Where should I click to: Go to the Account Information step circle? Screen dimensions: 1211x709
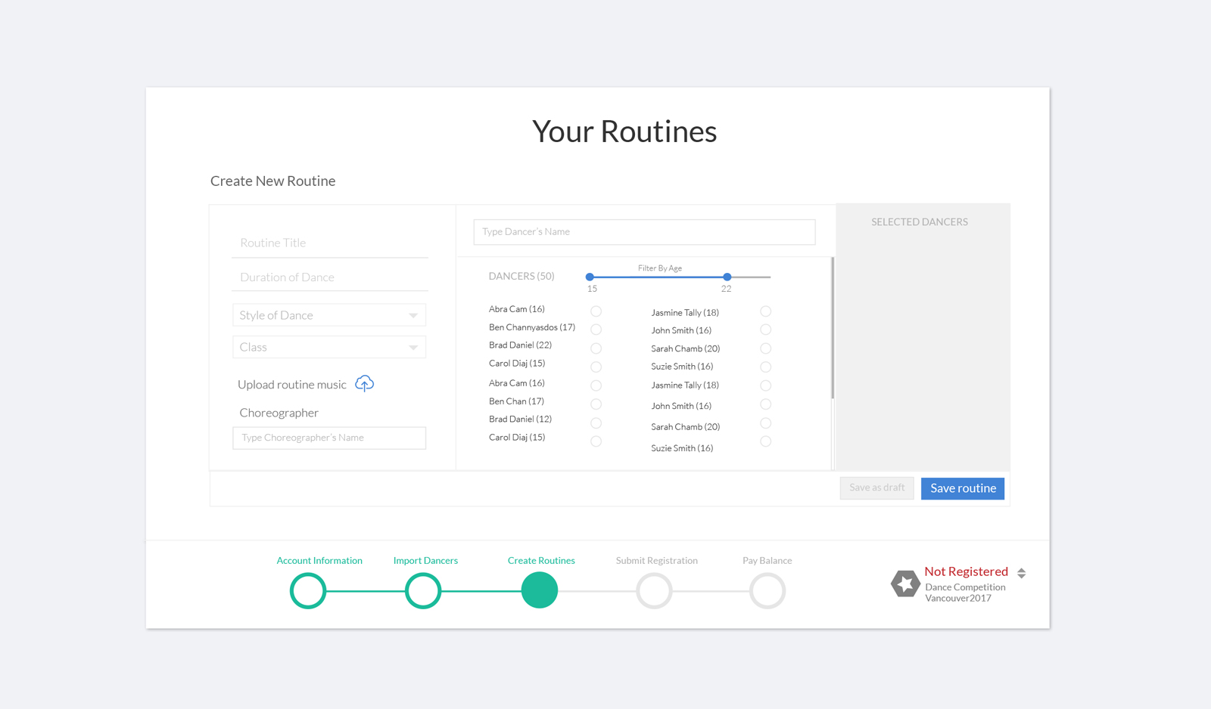[308, 590]
